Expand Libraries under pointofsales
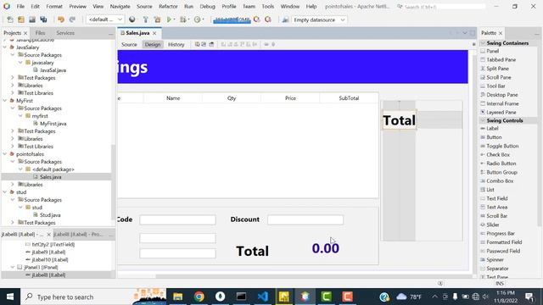 pos(13,185)
